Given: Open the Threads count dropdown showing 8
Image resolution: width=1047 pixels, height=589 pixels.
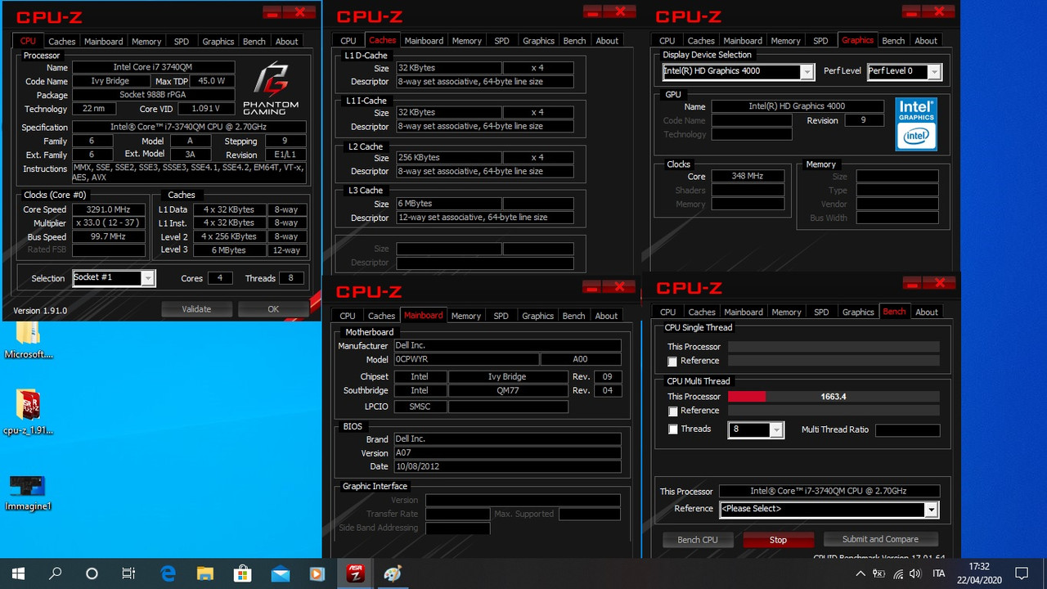Looking at the screenshot, I should pos(777,430).
